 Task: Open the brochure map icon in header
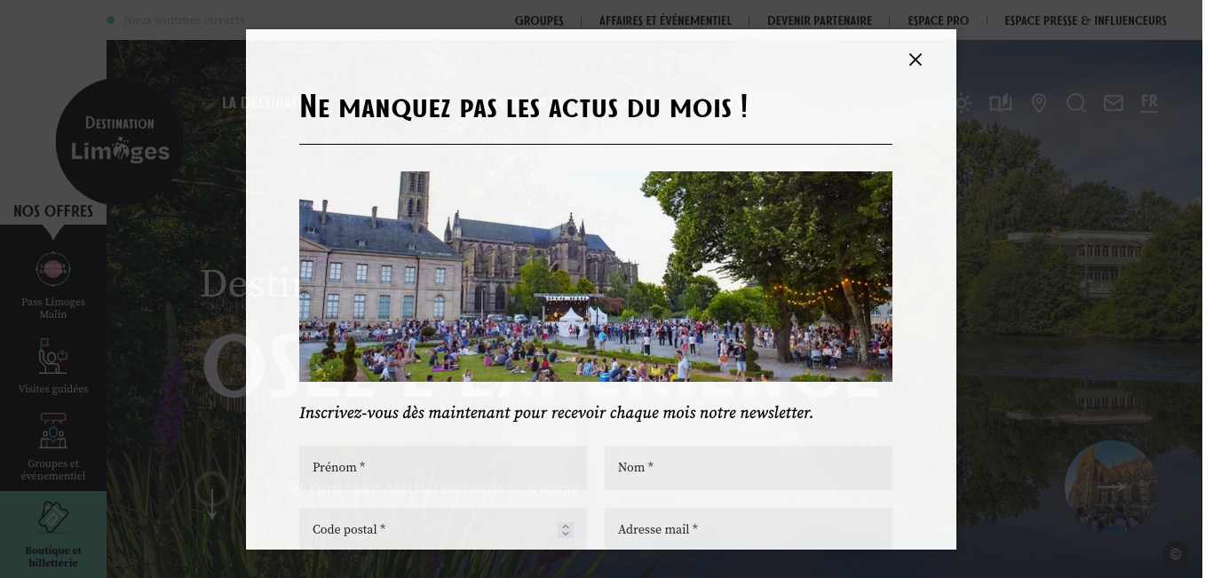(1001, 103)
